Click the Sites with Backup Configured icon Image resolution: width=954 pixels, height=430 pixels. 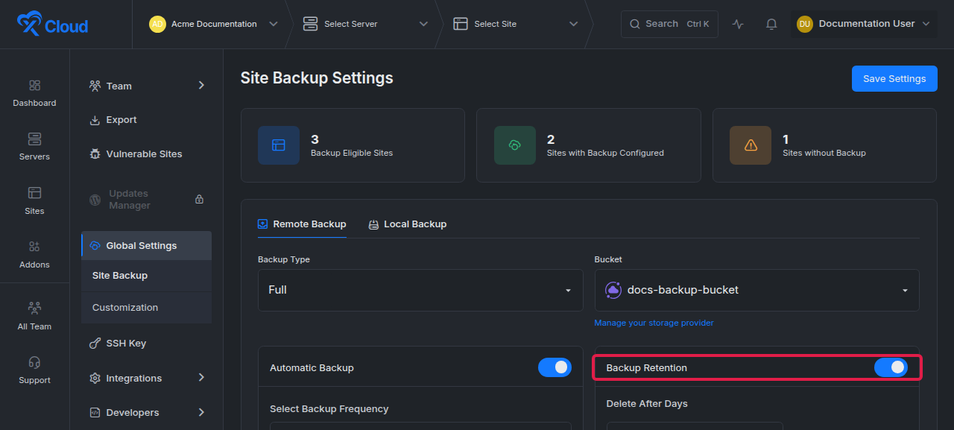coord(514,145)
